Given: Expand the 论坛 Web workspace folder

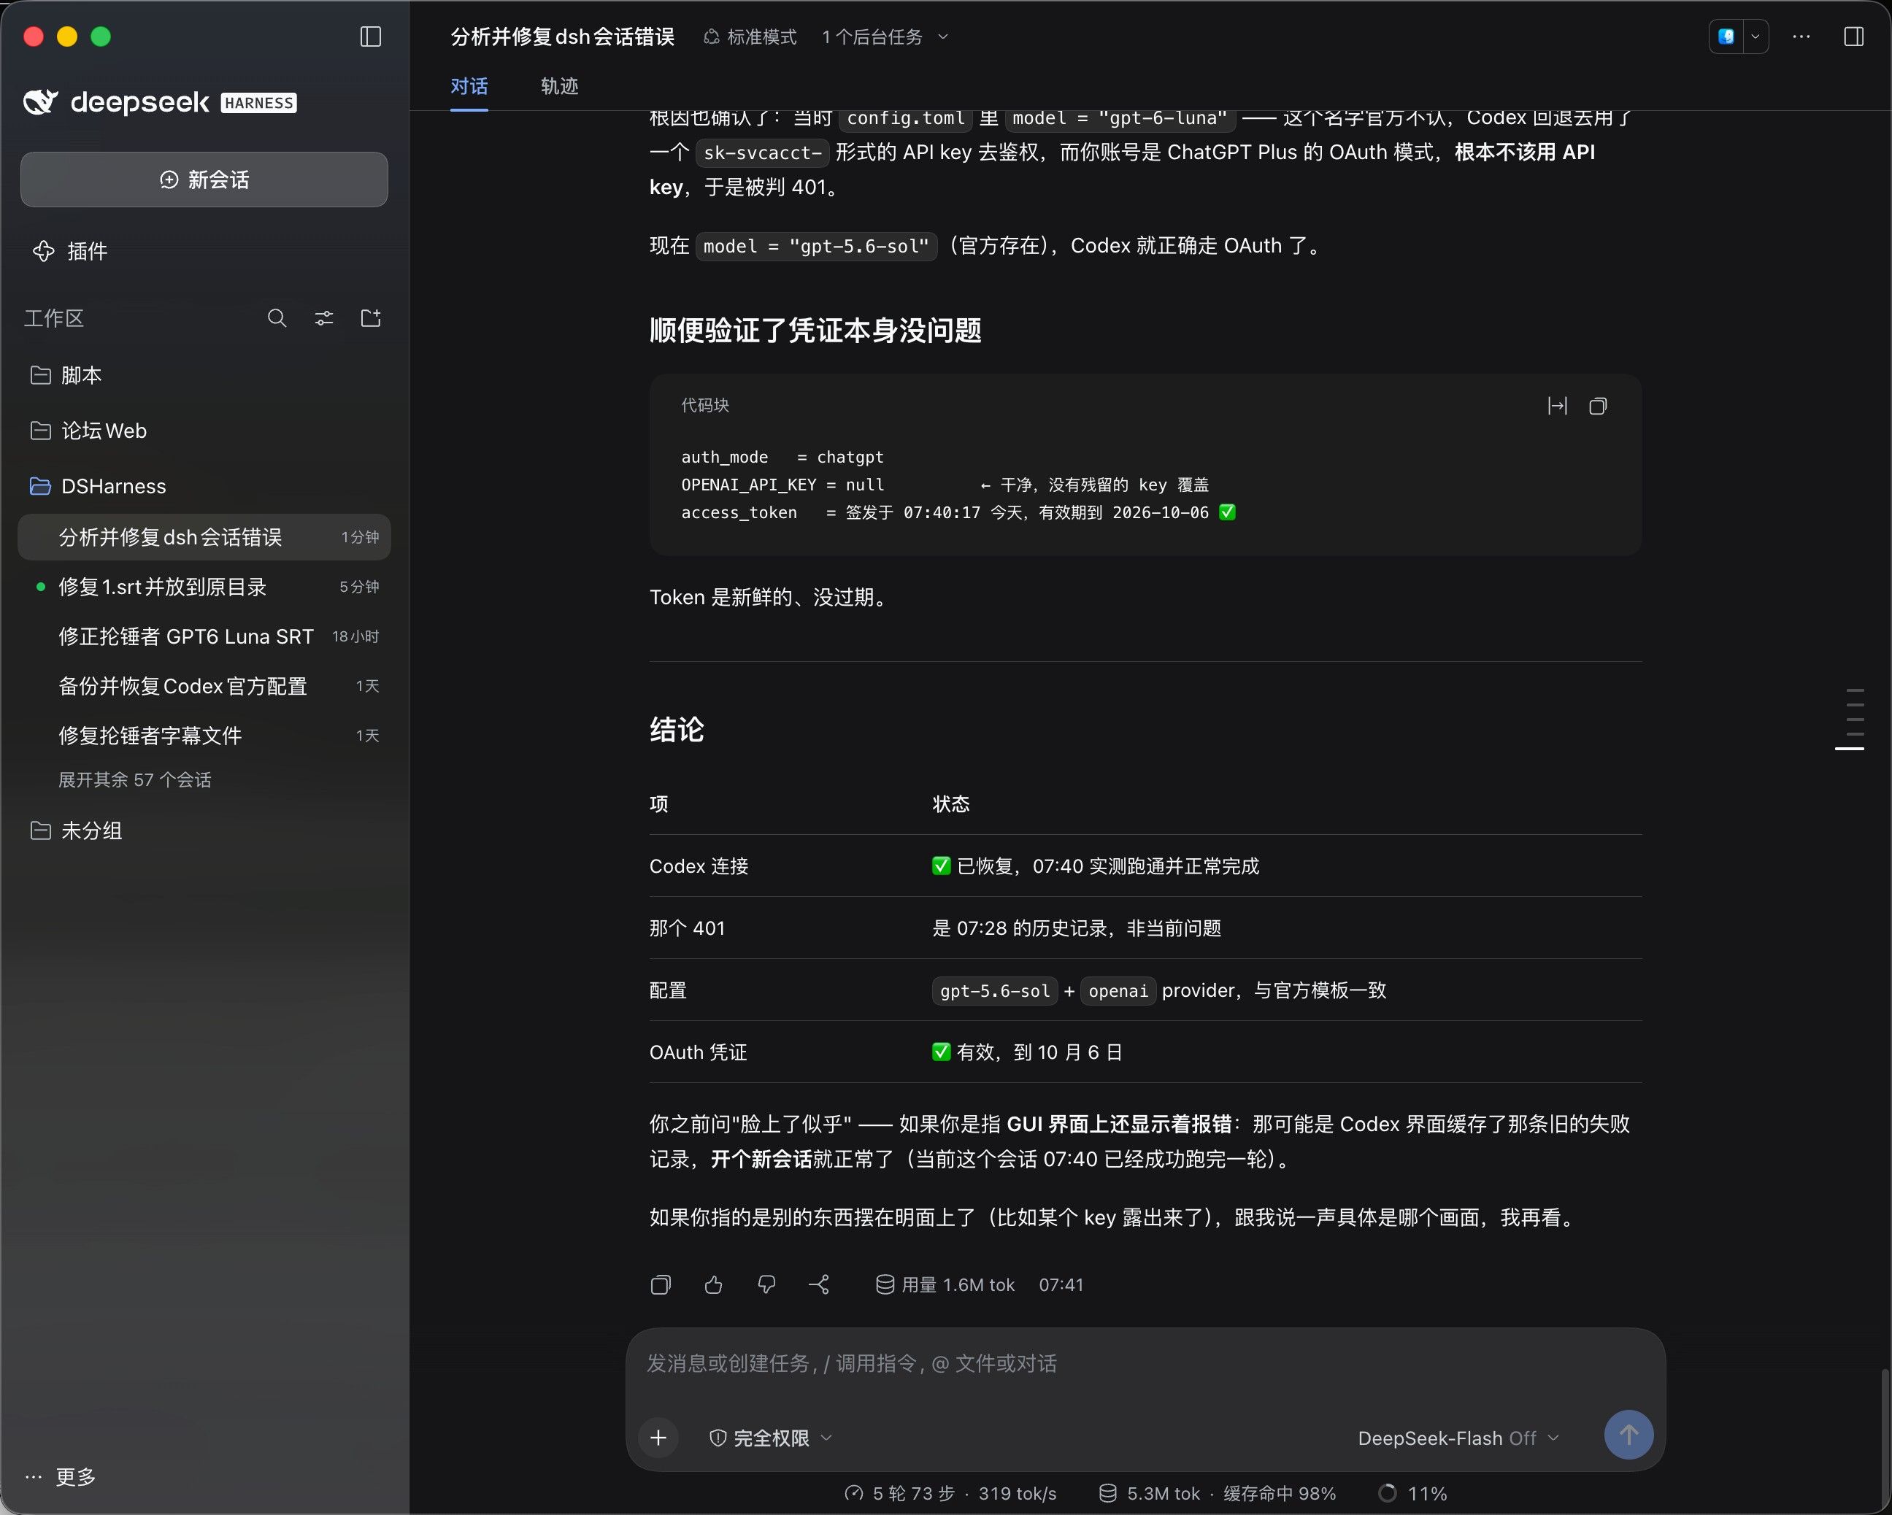Looking at the screenshot, I should pyautogui.click(x=204, y=431).
